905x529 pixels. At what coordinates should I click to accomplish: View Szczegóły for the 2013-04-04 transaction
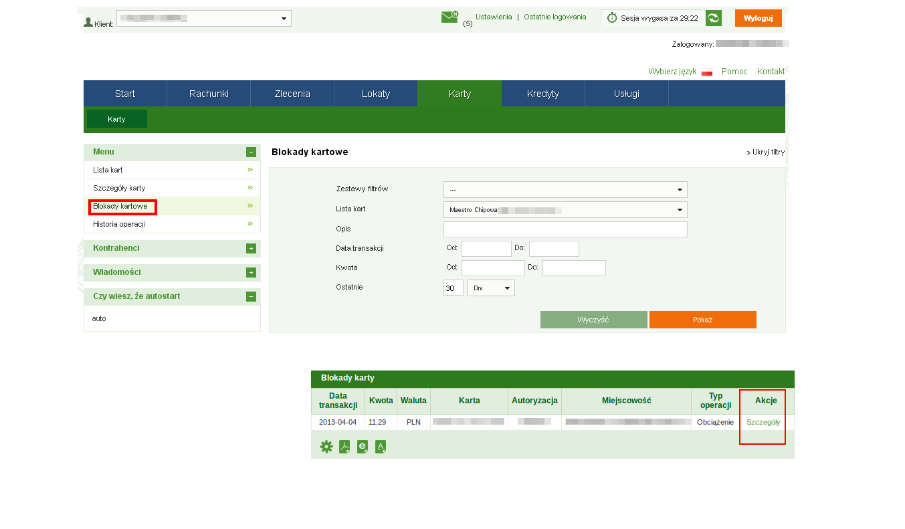coord(763,422)
